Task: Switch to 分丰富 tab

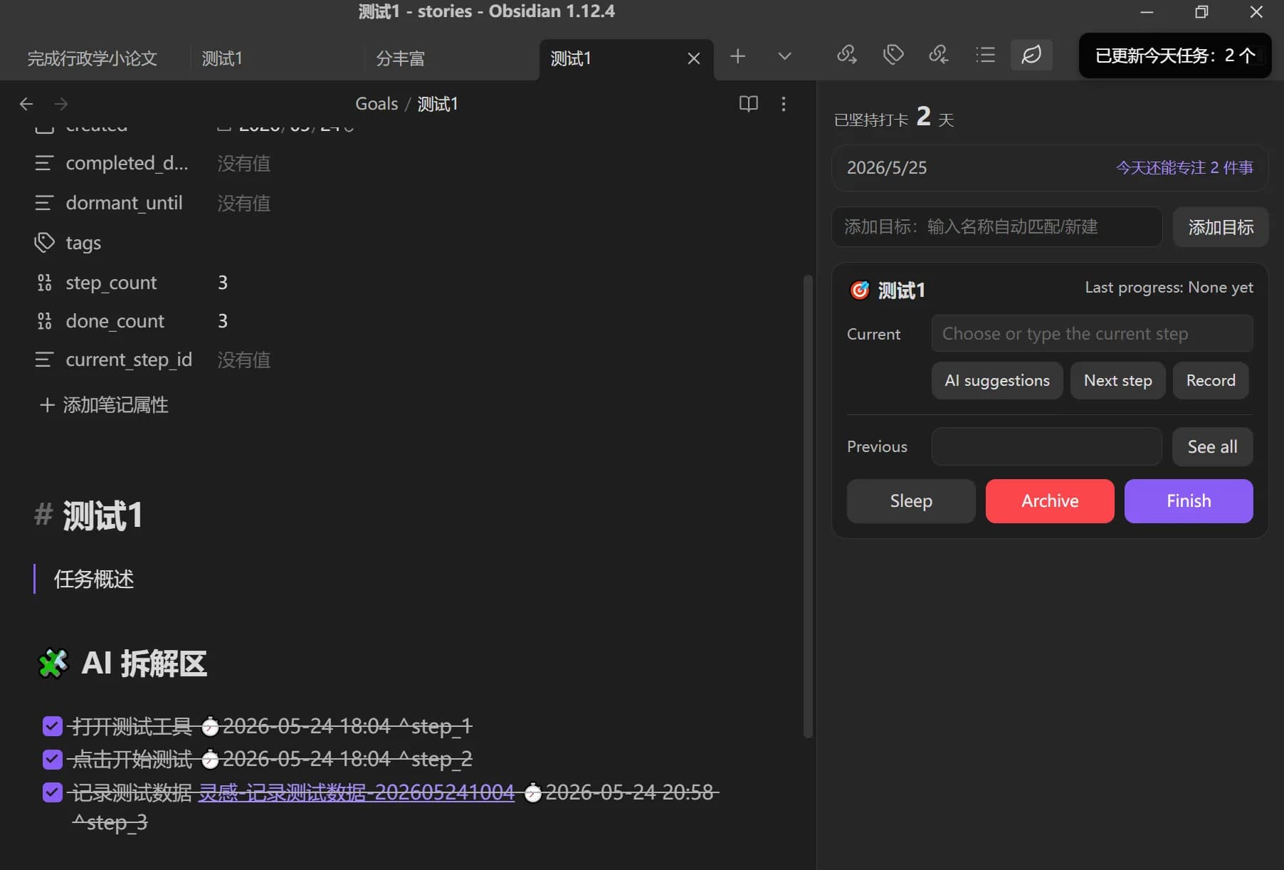Action: [400, 58]
